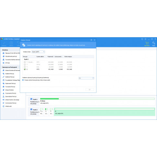157x157 pixels.
Task: Click the All Tools grid icon in sidebar
Action: coord(4,63)
